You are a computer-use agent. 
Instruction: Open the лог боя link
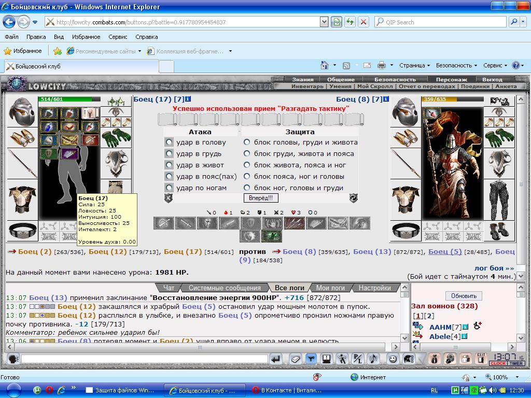click(x=494, y=268)
